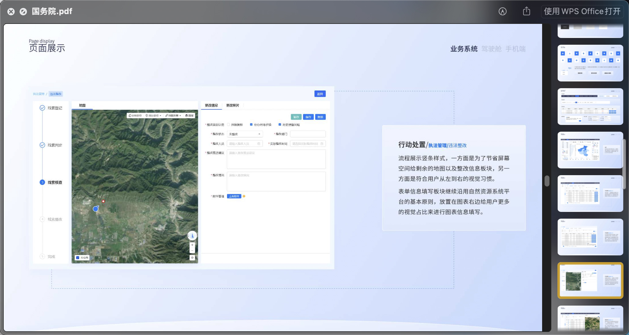The image size is (629, 335).
Task: Click the 上传附件 upload button
Action: point(234,196)
